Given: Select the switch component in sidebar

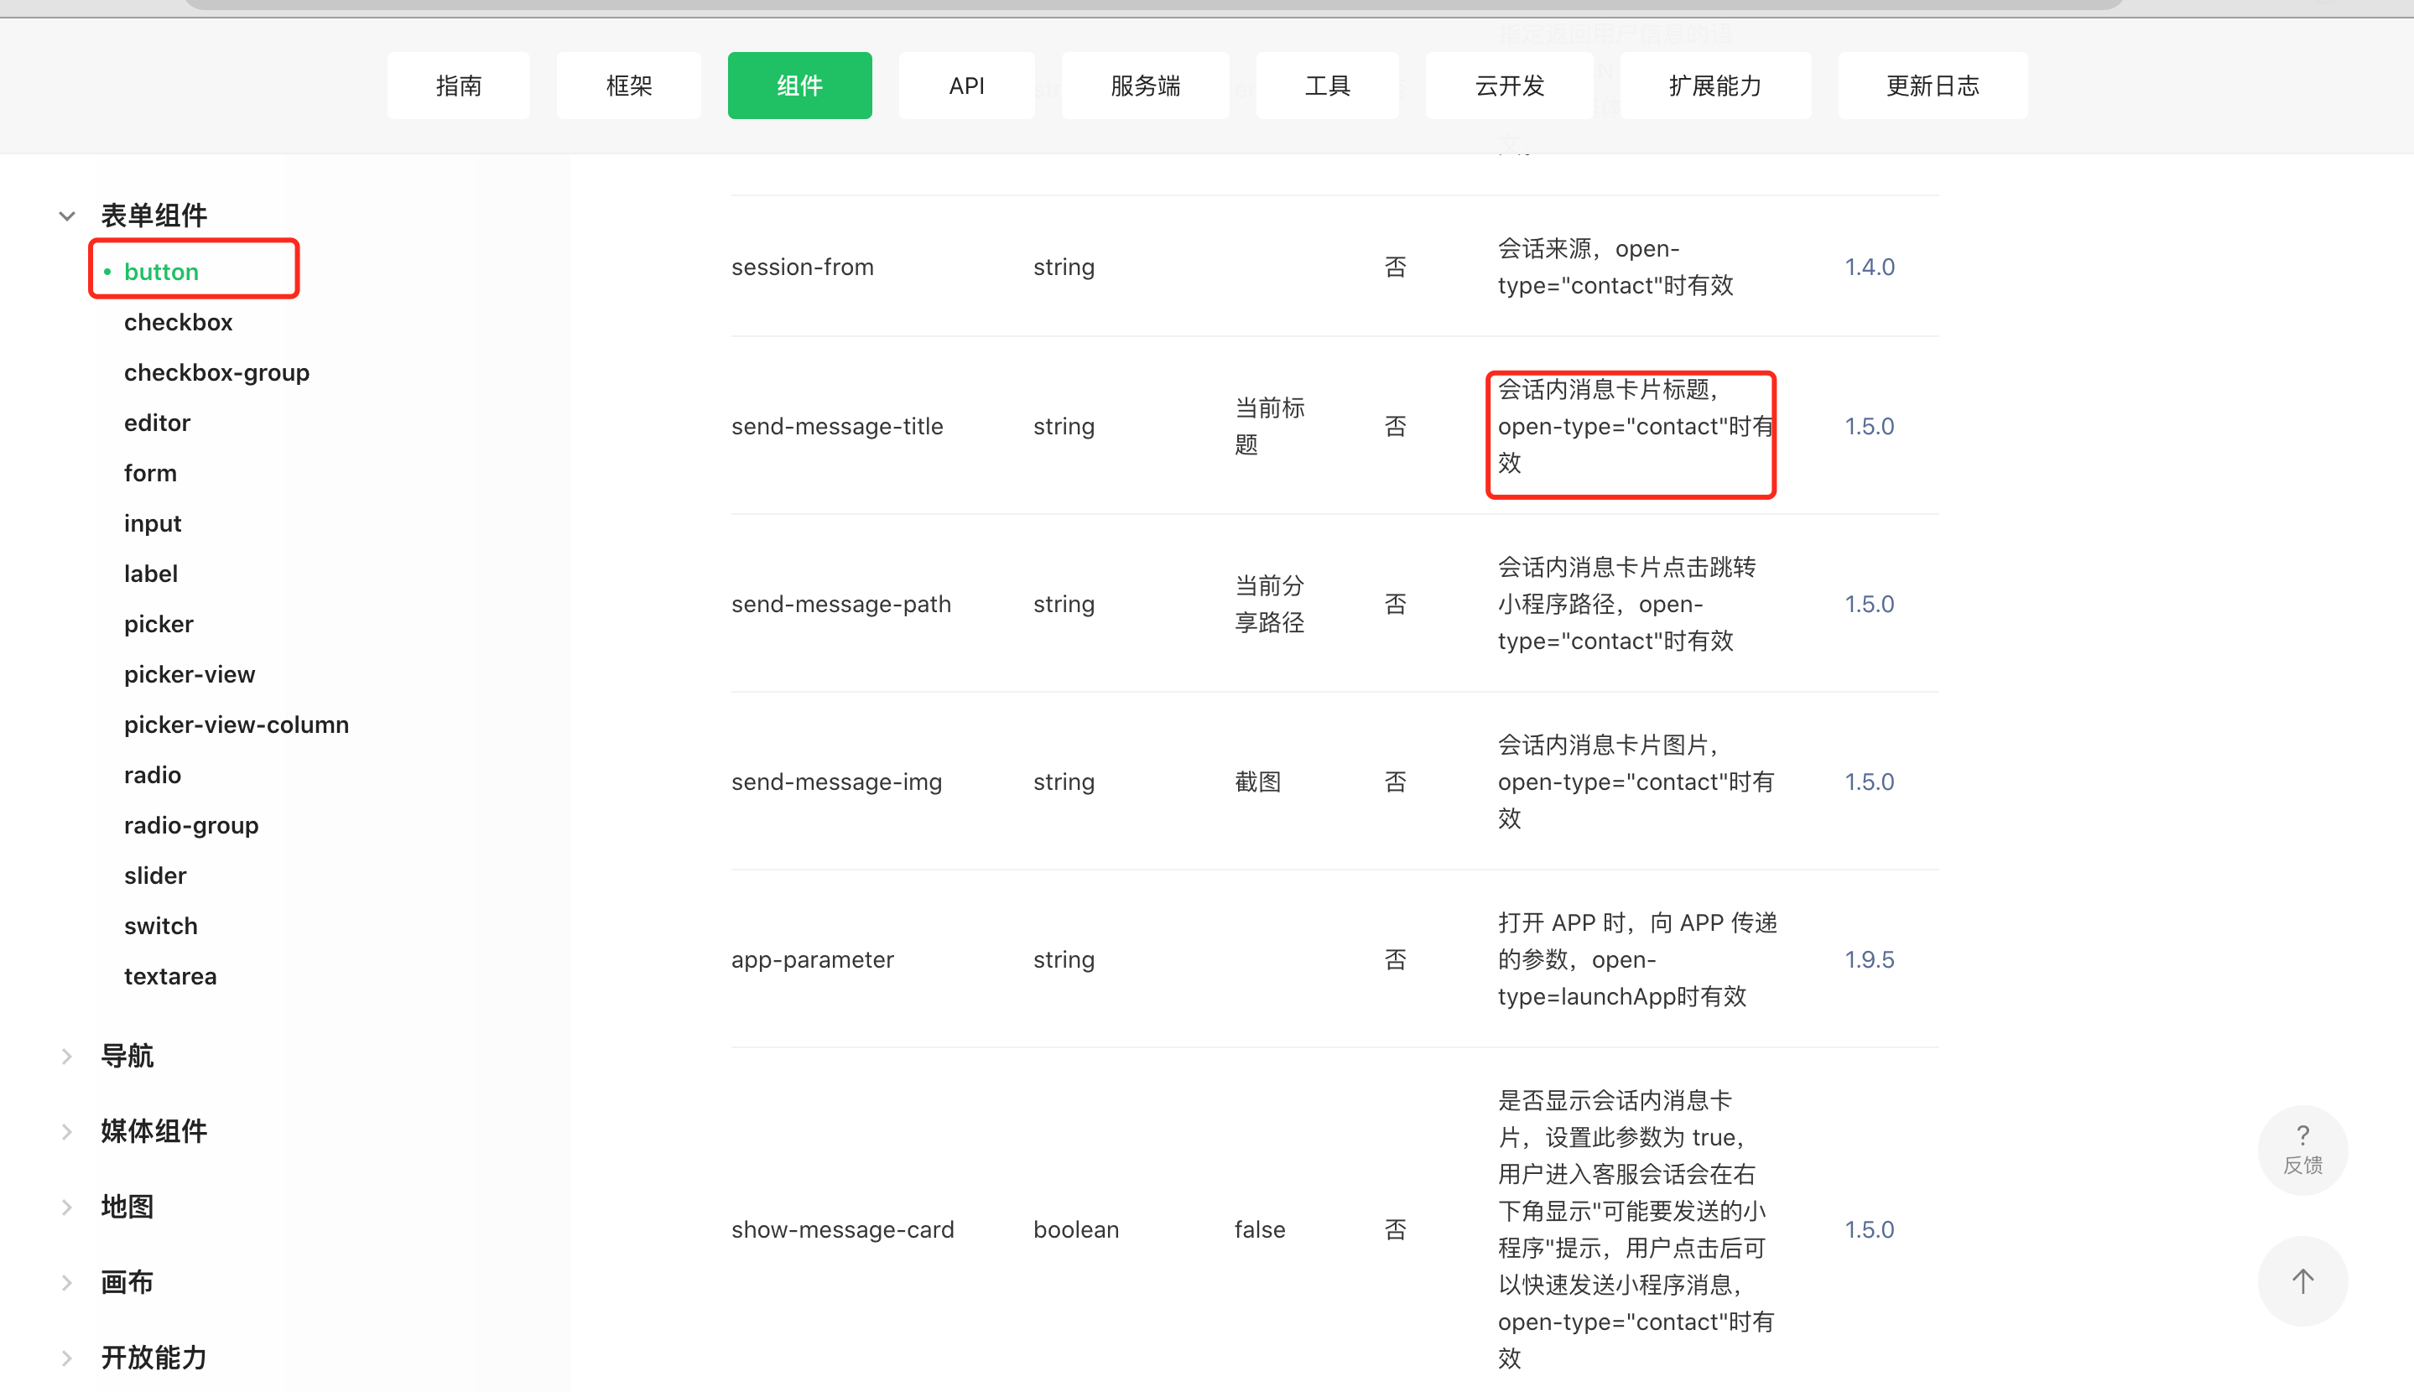Looking at the screenshot, I should pos(160,926).
